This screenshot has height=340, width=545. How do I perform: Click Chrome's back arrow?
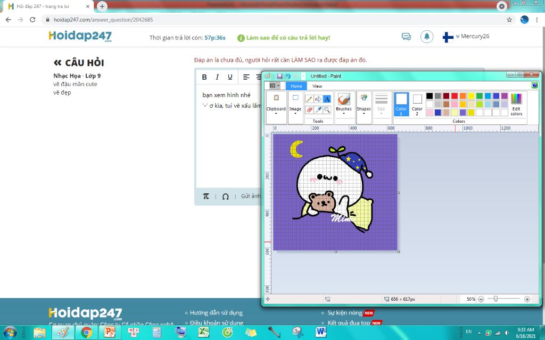click(x=9, y=20)
